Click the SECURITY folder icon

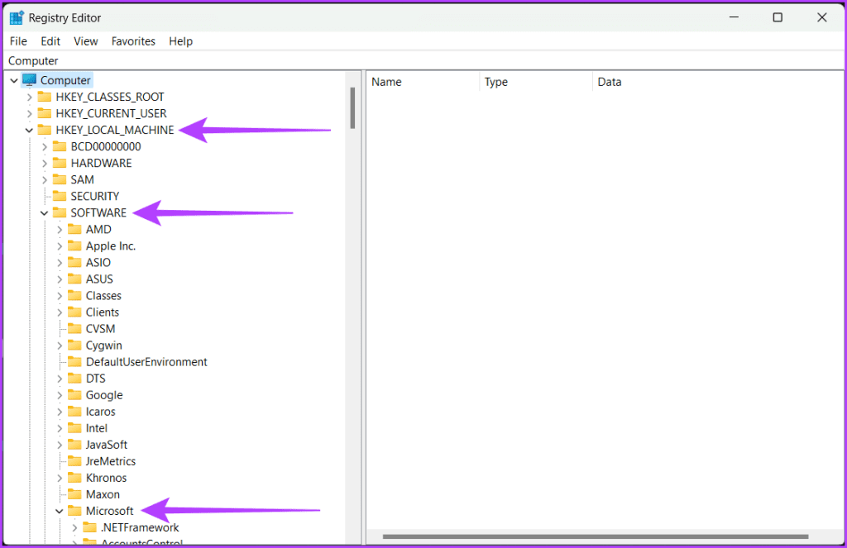pyautogui.click(x=60, y=196)
